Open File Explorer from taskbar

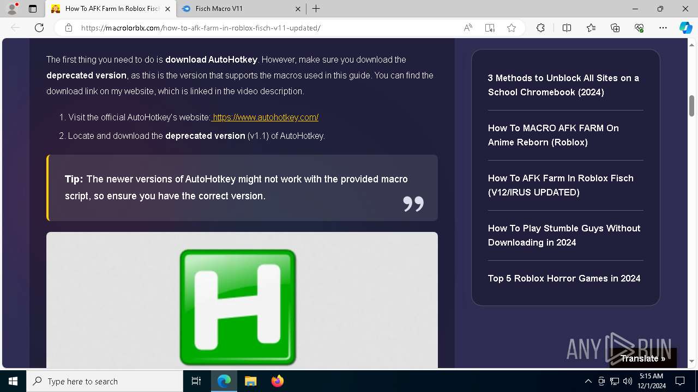click(251, 381)
